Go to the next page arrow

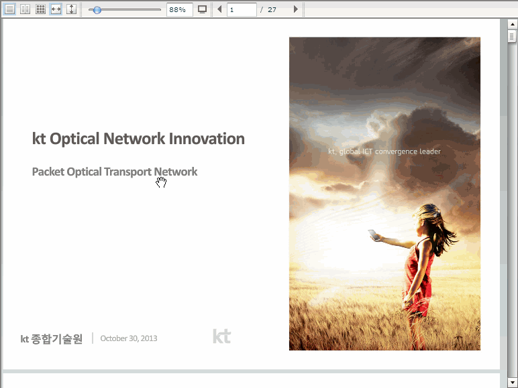[x=296, y=9]
